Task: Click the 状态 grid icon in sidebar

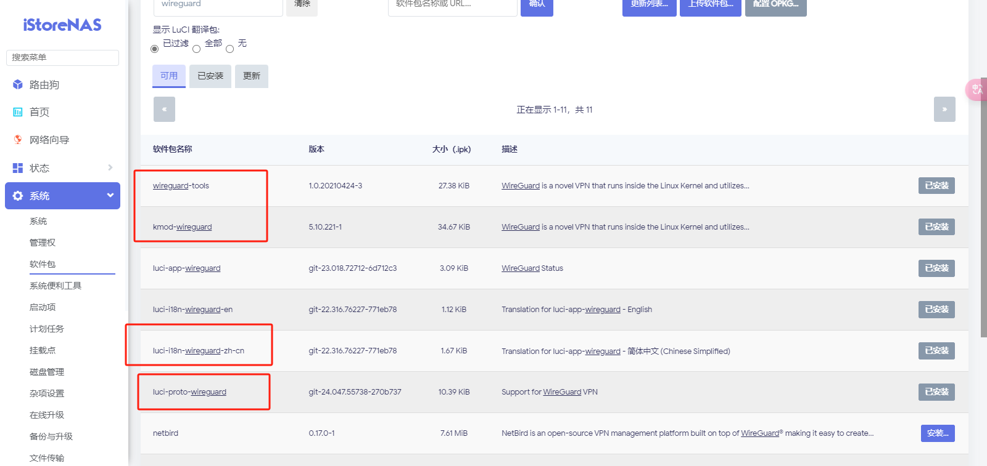Action: click(x=18, y=168)
